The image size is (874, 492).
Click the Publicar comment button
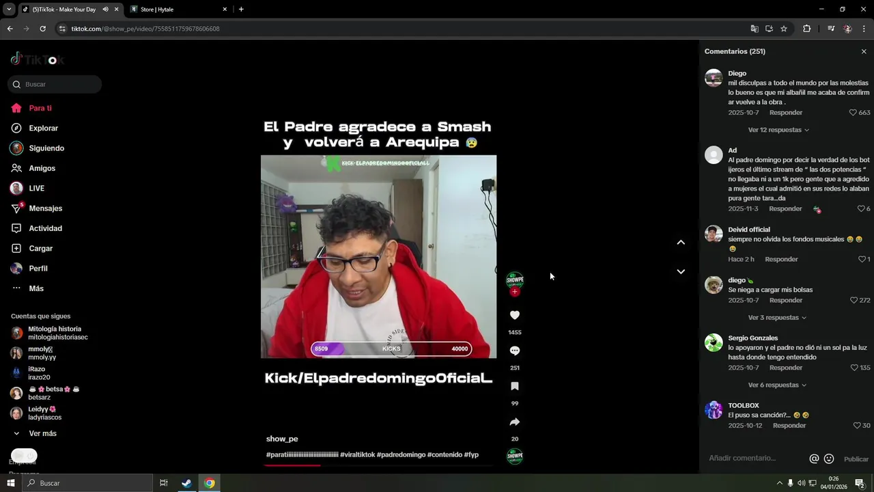[856, 459]
